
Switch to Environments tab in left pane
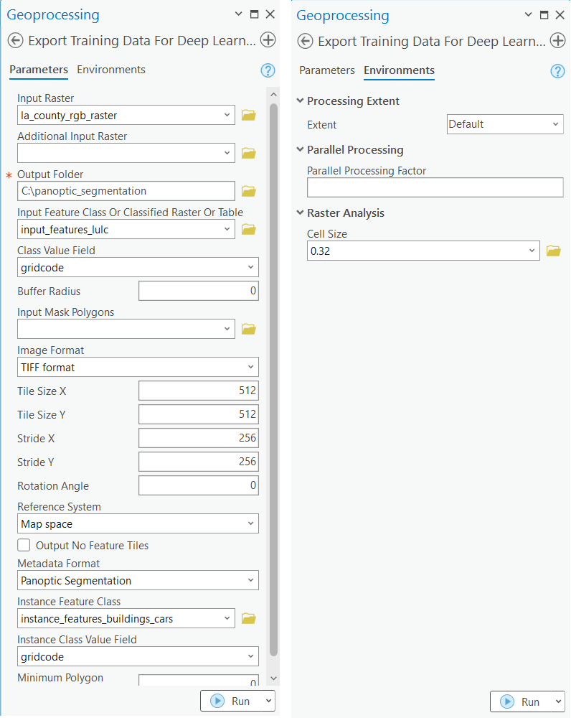click(x=111, y=70)
